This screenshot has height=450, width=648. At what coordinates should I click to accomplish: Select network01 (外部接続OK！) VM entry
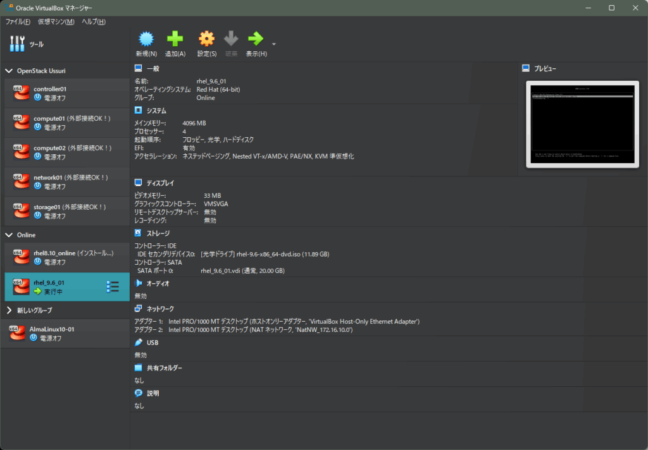tap(67, 181)
